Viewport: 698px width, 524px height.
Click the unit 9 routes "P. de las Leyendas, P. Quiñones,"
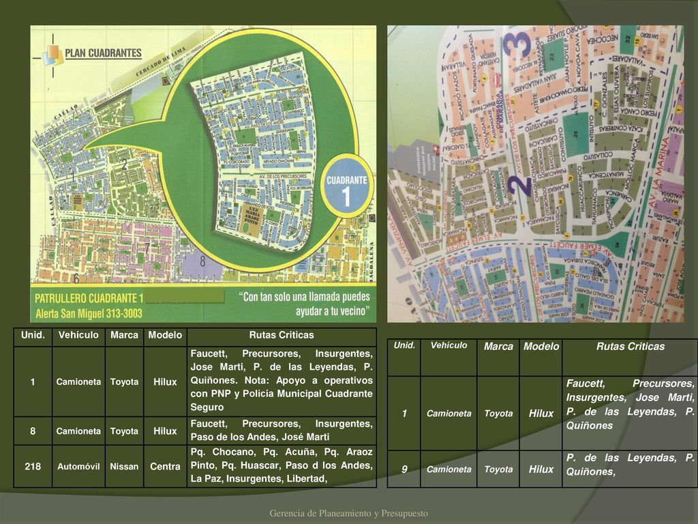pyautogui.click(x=631, y=465)
